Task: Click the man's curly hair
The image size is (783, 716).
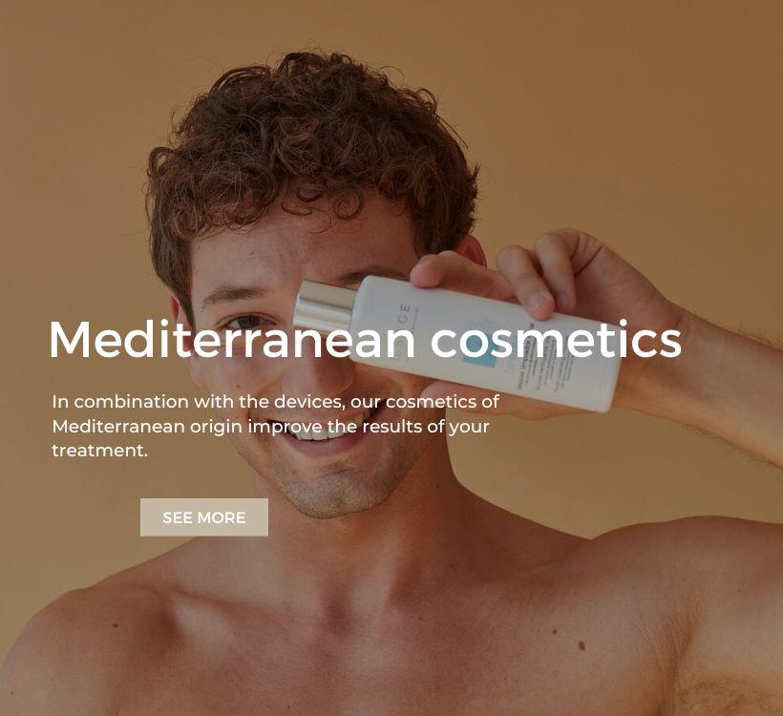Action: pos(309,145)
